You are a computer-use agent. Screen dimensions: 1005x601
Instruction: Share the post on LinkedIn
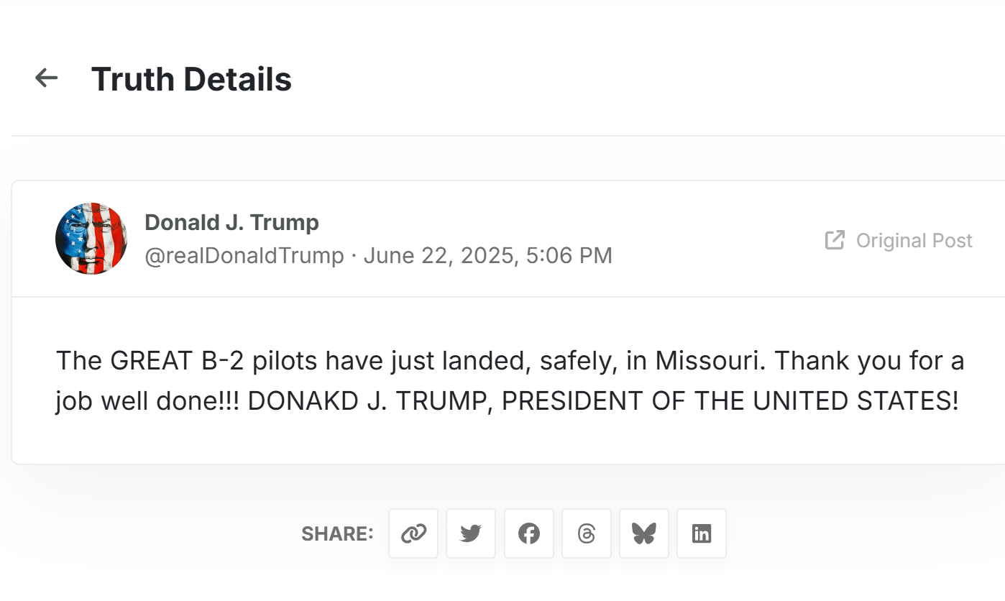click(702, 533)
